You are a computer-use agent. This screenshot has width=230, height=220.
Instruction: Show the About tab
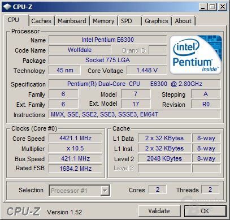click(183, 21)
